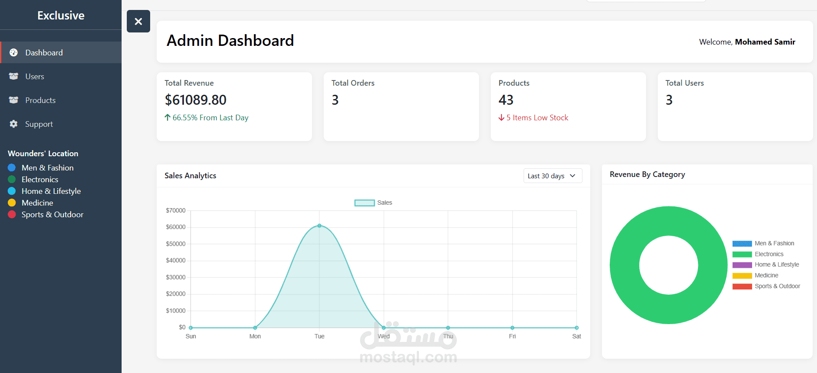The width and height of the screenshot is (817, 373).
Task: Click the Mohamed Samir user name
Action: click(x=765, y=42)
